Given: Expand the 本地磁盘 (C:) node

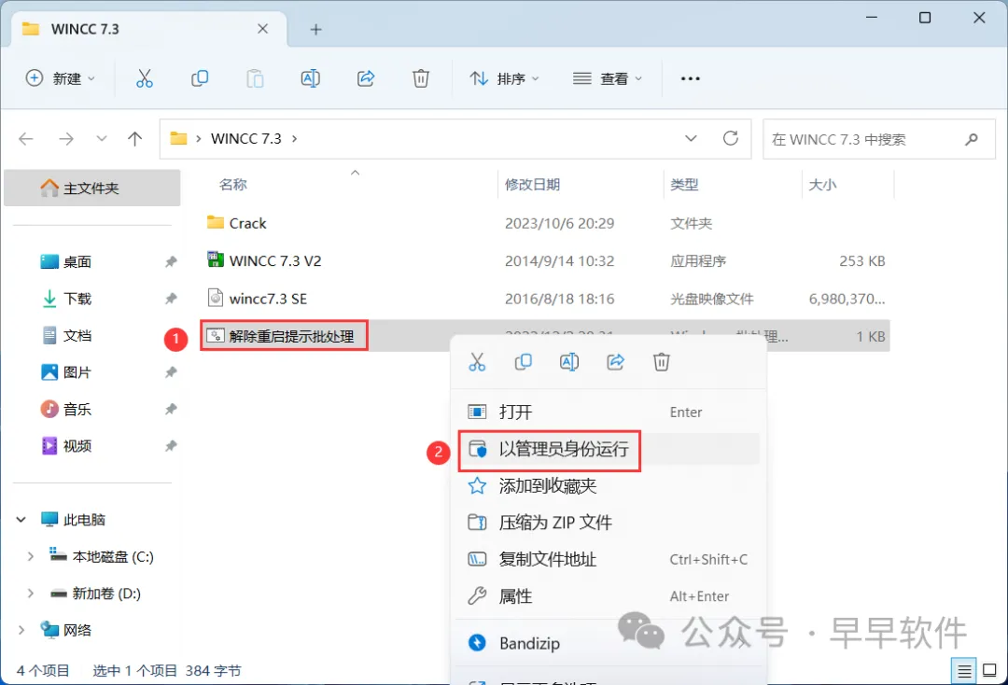Looking at the screenshot, I should click(30, 556).
